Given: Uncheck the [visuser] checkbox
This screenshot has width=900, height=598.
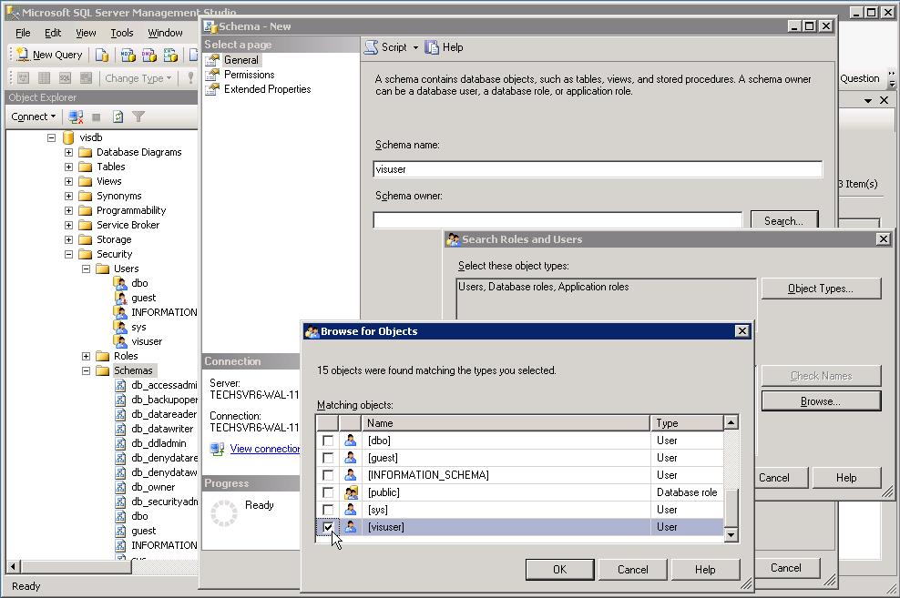Looking at the screenshot, I should [x=328, y=527].
